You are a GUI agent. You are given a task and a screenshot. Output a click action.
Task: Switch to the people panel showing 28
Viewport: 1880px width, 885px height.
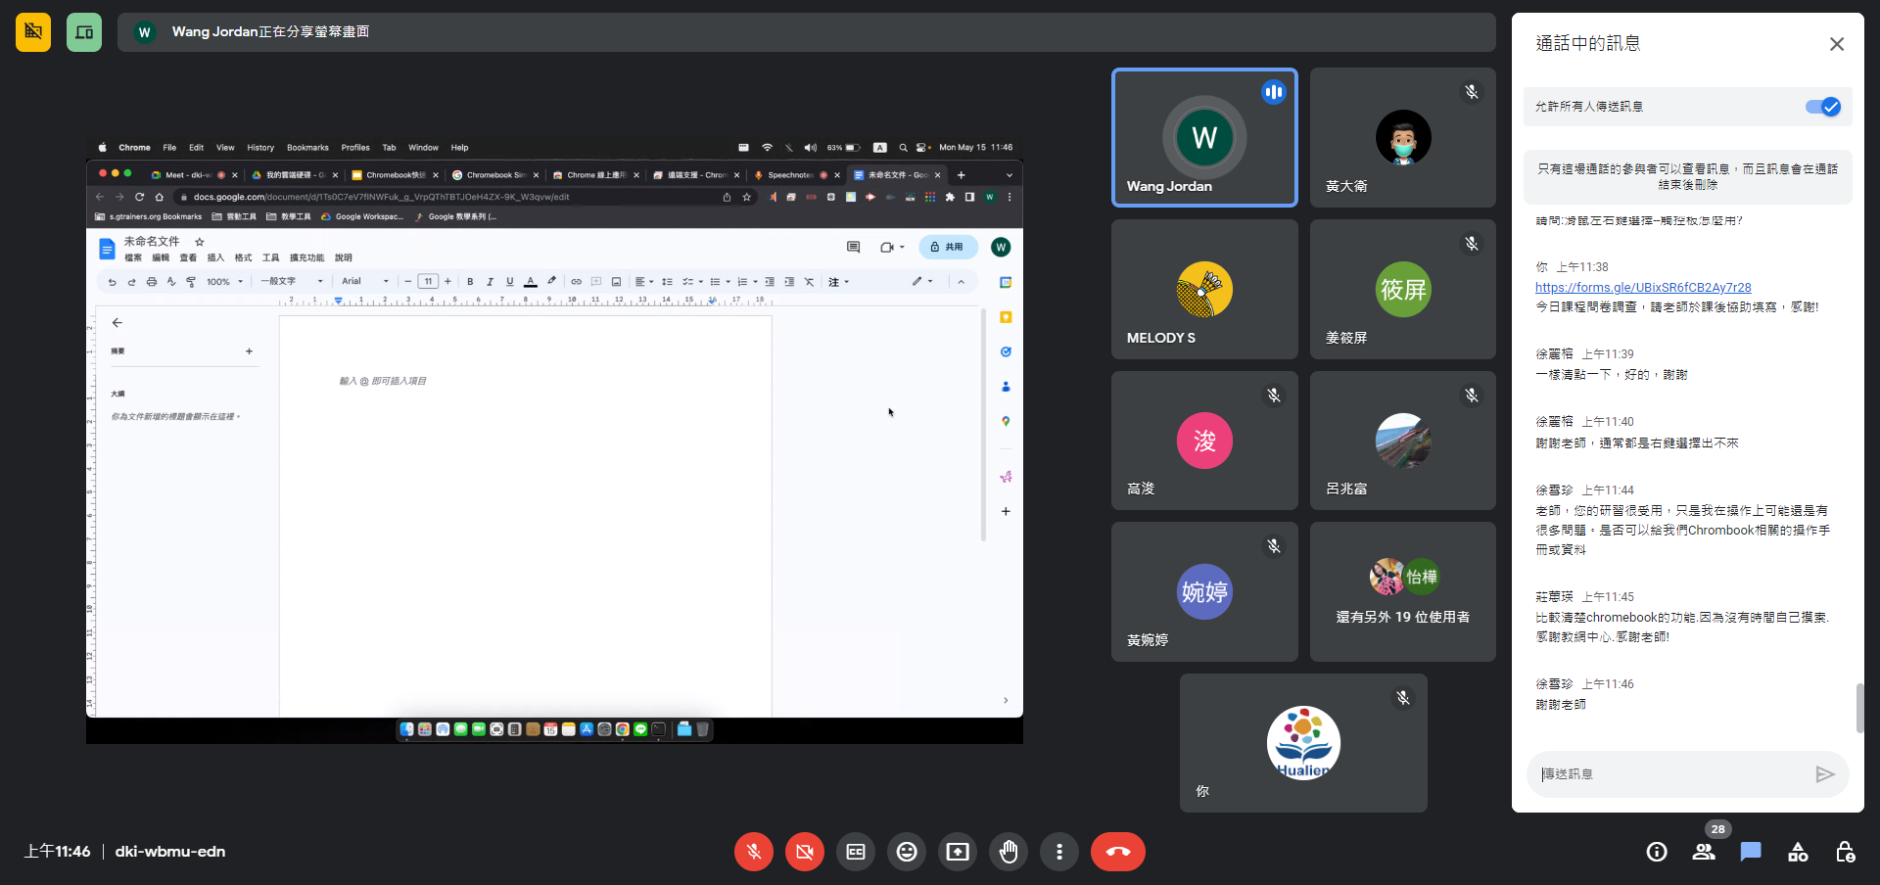pyautogui.click(x=1704, y=852)
